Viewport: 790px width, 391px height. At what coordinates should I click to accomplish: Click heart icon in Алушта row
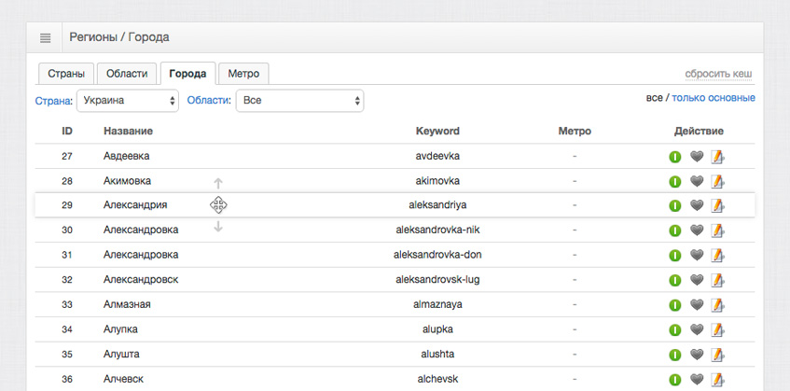(x=697, y=355)
